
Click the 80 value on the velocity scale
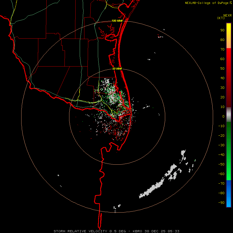222,40
